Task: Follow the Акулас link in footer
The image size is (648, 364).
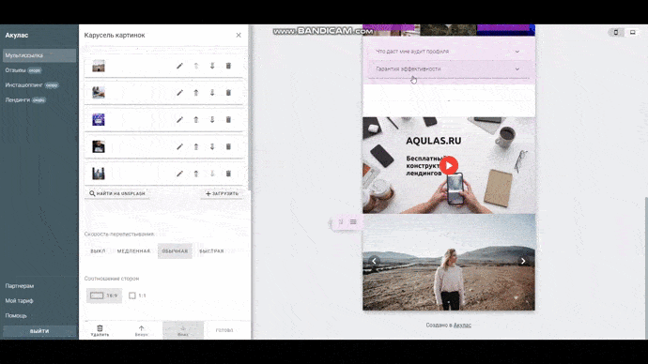Action: click(x=462, y=326)
